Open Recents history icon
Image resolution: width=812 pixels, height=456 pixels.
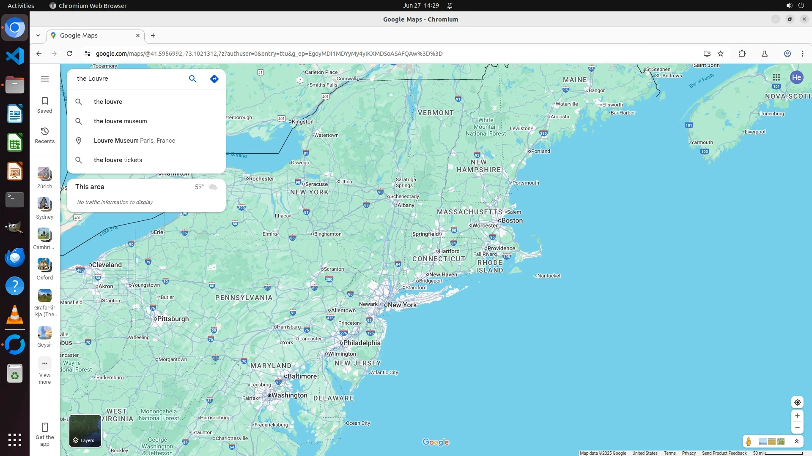45,135
